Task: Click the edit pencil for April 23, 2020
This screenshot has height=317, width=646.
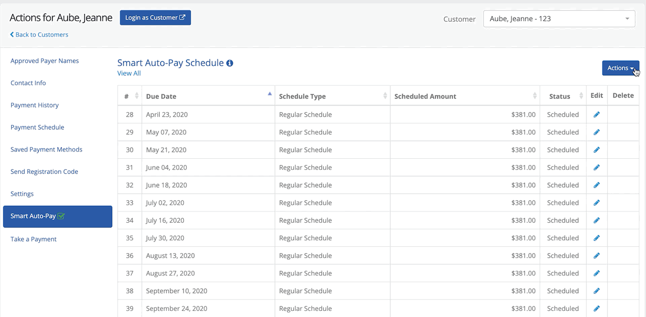Action: click(597, 114)
